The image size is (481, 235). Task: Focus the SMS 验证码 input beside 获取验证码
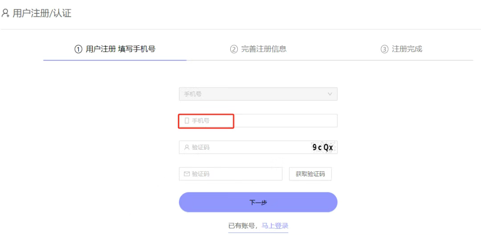236,174
